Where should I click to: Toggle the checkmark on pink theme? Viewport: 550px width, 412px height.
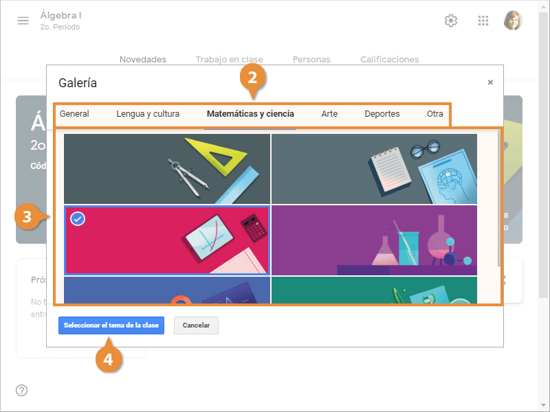coord(78,218)
